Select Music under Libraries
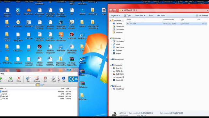 (117, 45)
